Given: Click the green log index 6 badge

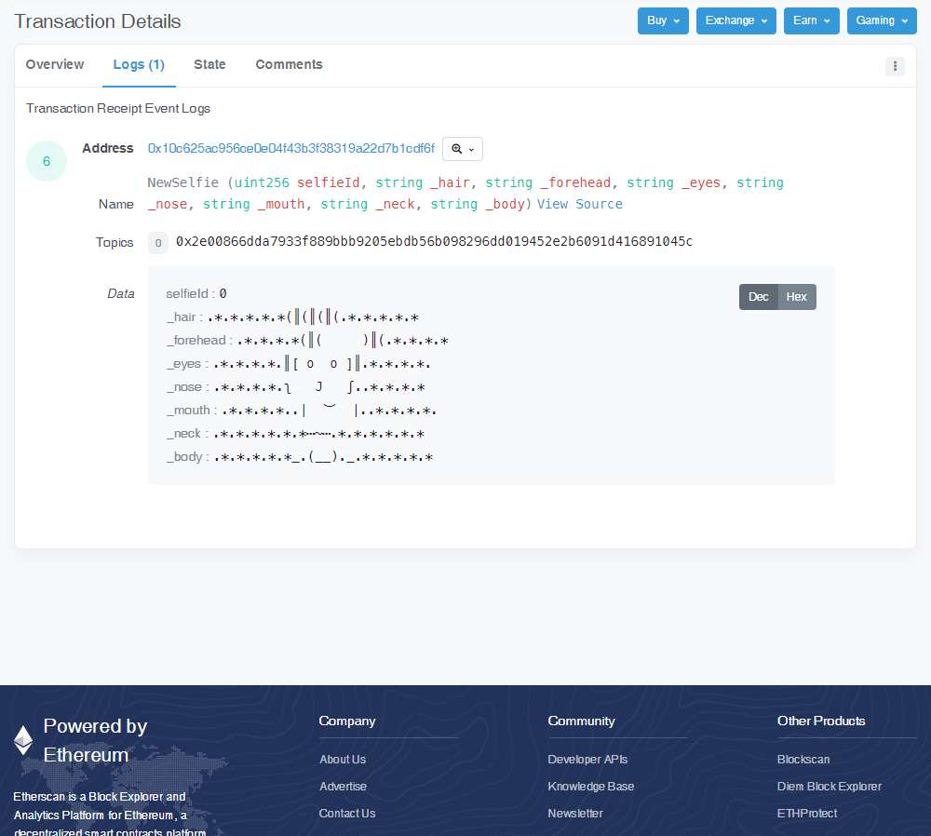Looking at the screenshot, I should (x=47, y=161).
